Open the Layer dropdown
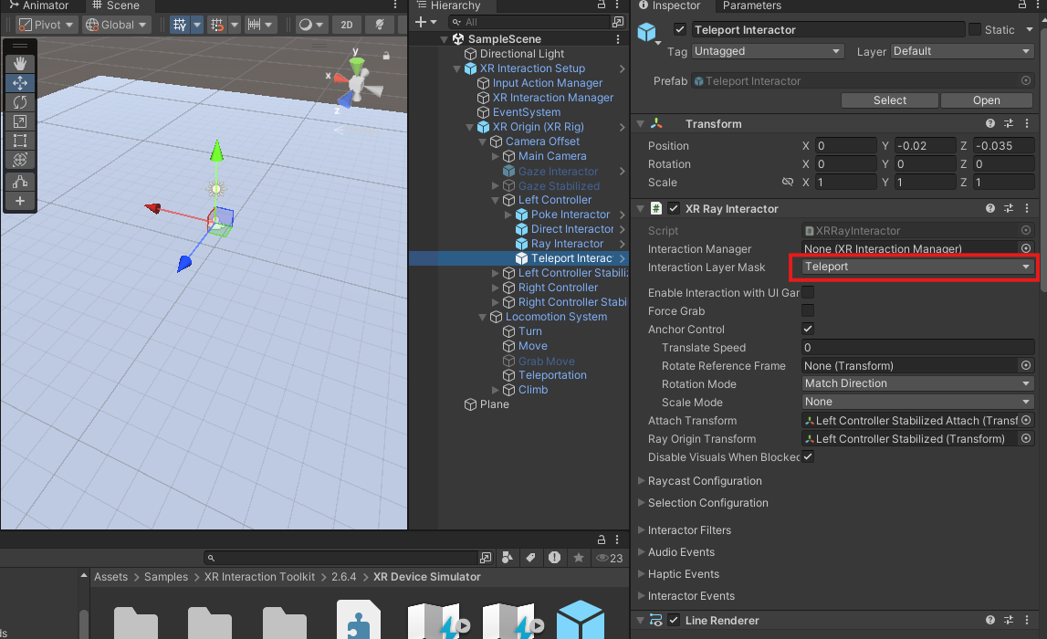1047x639 pixels. [962, 51]
